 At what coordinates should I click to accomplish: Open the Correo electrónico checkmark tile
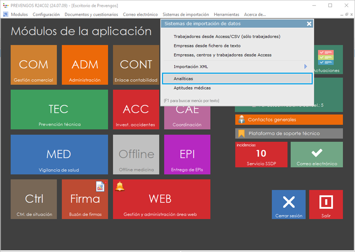click(317, 155)
